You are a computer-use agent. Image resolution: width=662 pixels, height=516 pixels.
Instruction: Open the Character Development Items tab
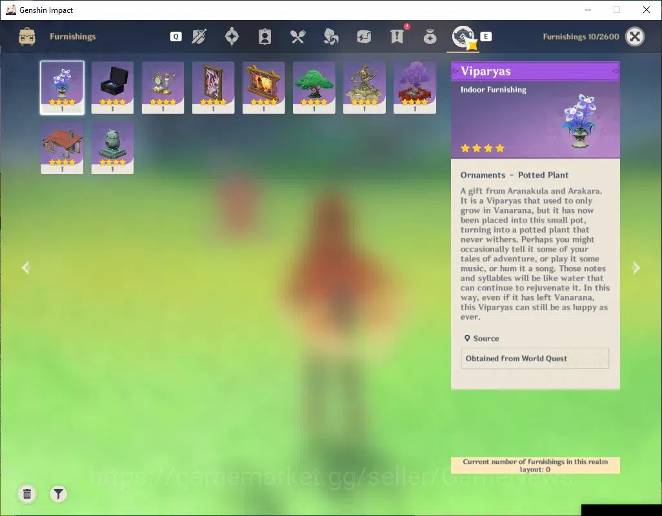pyautogui.click(x=265, y=37)
